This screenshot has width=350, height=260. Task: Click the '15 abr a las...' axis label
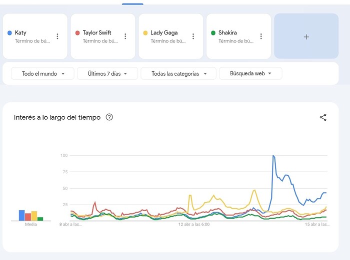(x=317, y=225)
